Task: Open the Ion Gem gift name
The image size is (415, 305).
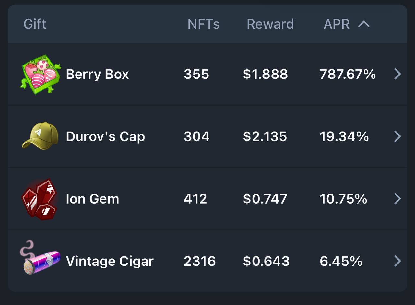Action: point(92,199)
